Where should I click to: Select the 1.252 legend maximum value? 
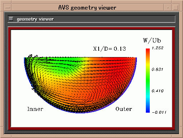(x=158, y=48)
